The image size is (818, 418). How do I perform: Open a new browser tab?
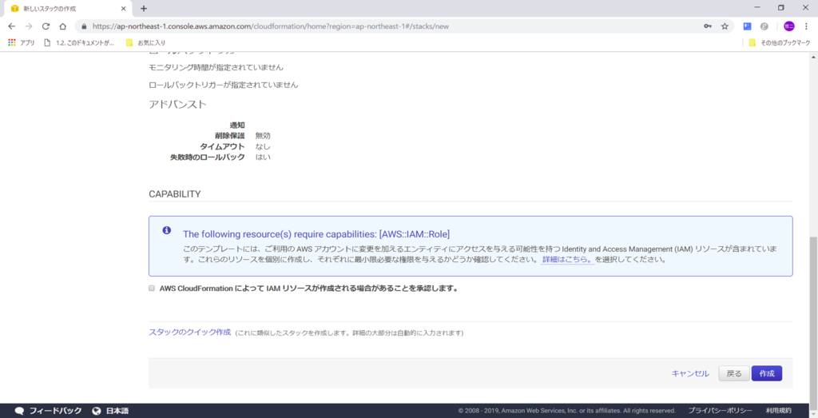pyautogui.click(x=144, y=8)
